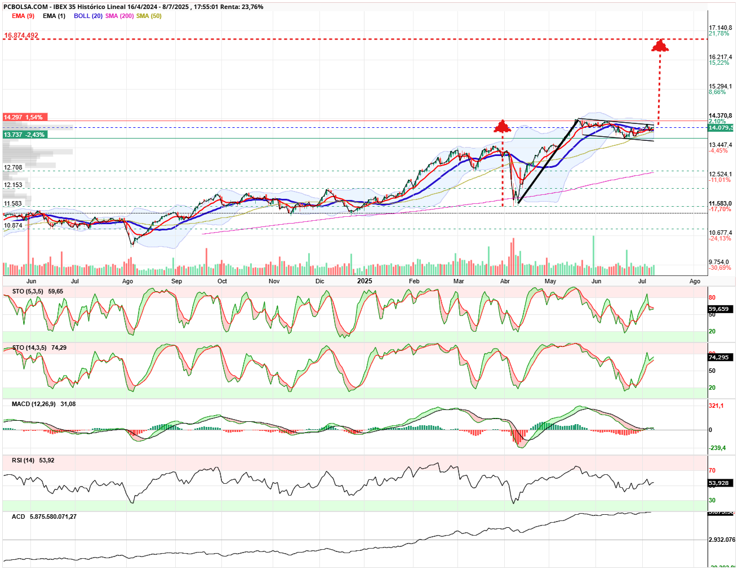Viewport: 738px width, 570px height.
Task: Click the SMA (50) legend label
Action: (149, 16)
